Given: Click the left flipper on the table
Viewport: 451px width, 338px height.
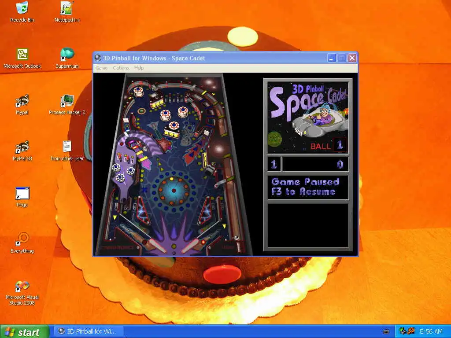Looking at the screenshot, I should [156, 246].
